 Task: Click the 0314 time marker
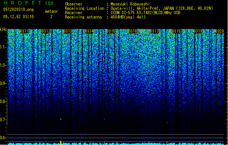(89, 31)
